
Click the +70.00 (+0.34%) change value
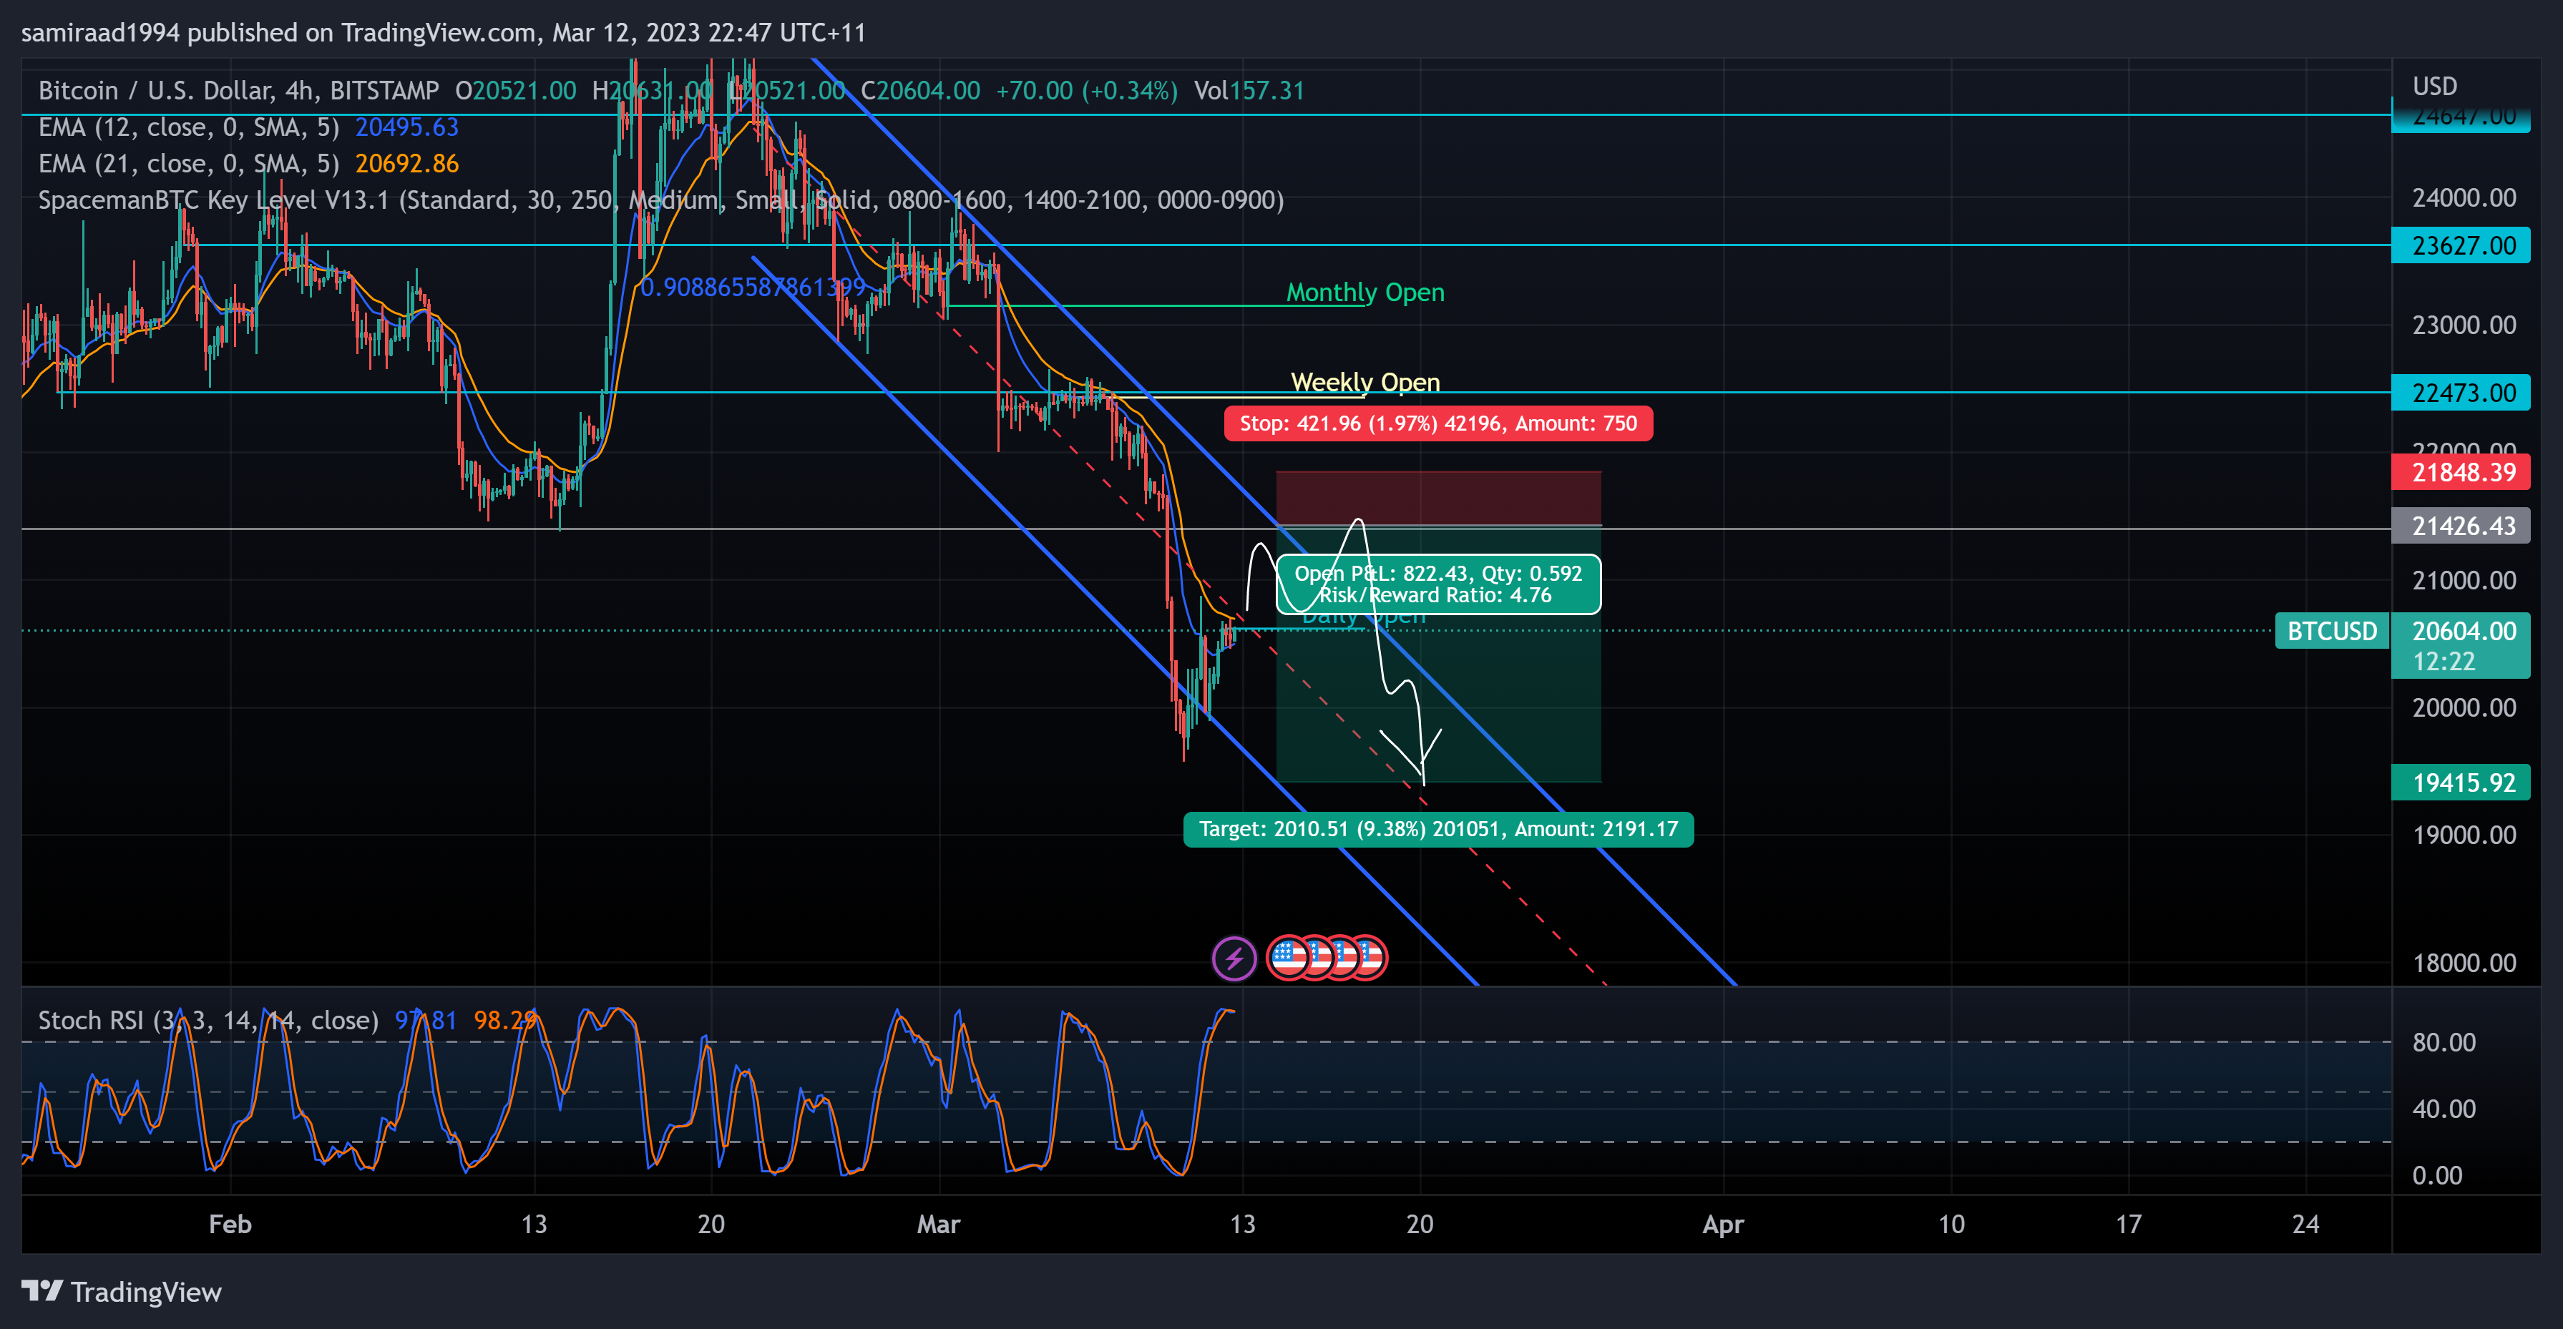pos(1086,91)
